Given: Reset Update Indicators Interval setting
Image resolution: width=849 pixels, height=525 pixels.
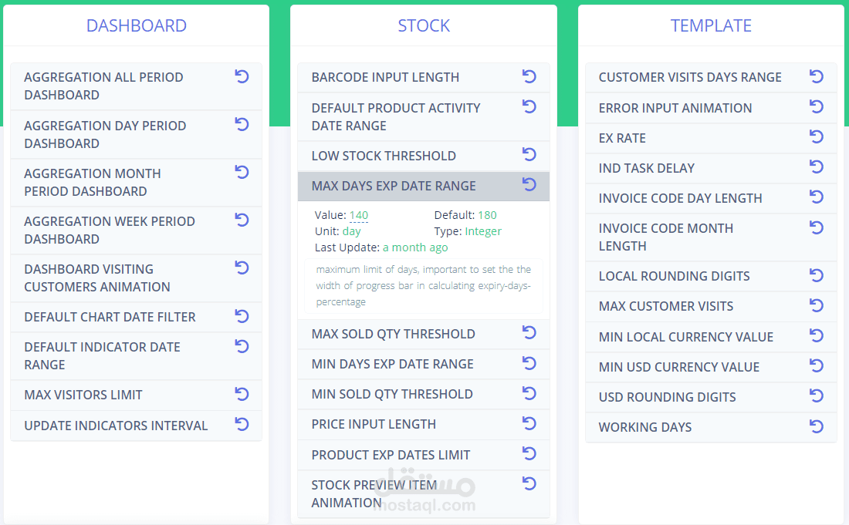Looking at the screenshot, I should pyautogui.click(x=242, y=425).
